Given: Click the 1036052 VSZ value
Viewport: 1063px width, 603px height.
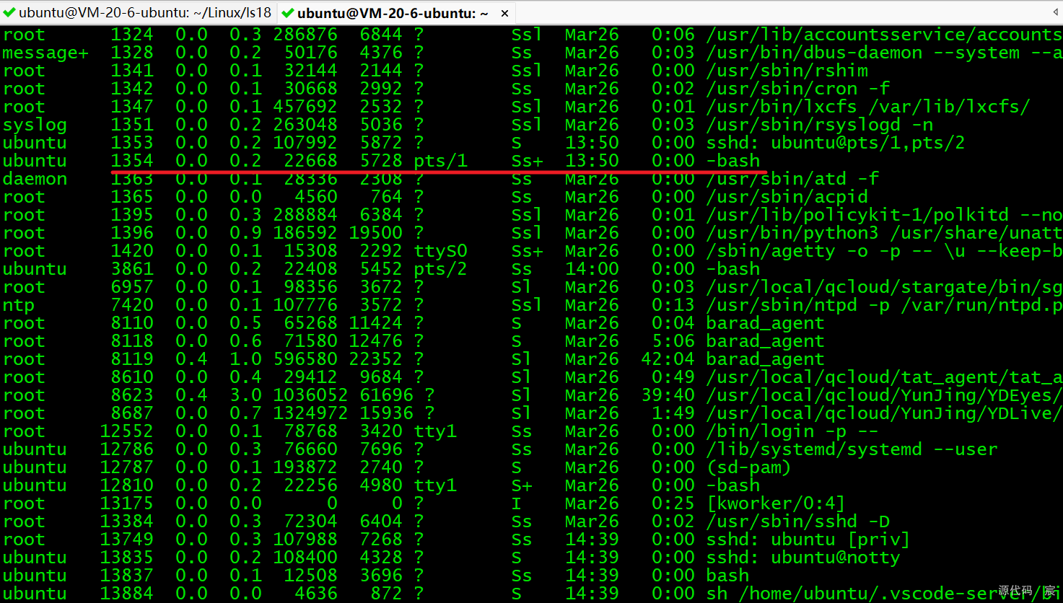Looking at the screenshot, I should click(x=311, y=395).
